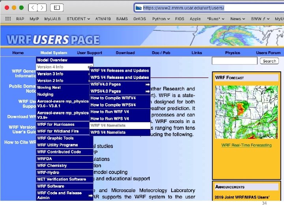Select WRF Graphic Tools
Image resolution: width=284 pixels, height=213 pixels.
tap(64, 138)
